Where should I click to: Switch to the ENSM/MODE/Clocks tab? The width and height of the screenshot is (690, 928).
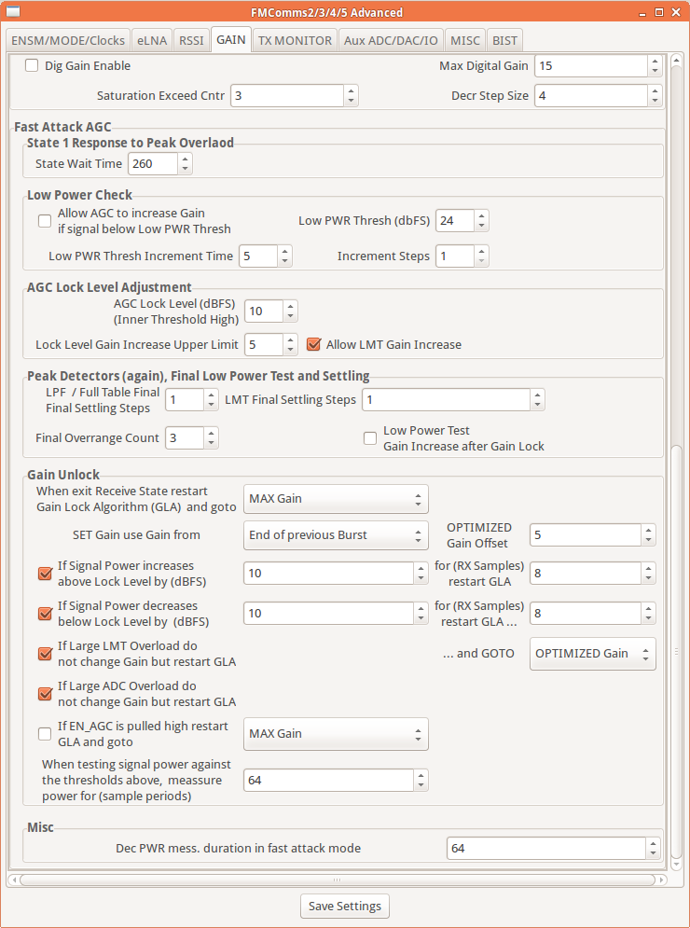[x=68, y=40]
